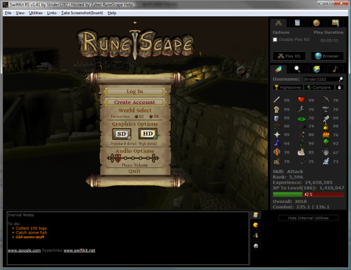Open the world map tab

[x=335, y=23]
